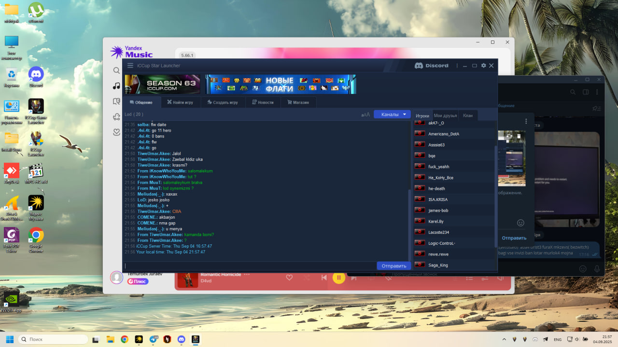Open Discord desktop shortcut
The width and height of the screenshot is (618, 347).
(36, 77)
